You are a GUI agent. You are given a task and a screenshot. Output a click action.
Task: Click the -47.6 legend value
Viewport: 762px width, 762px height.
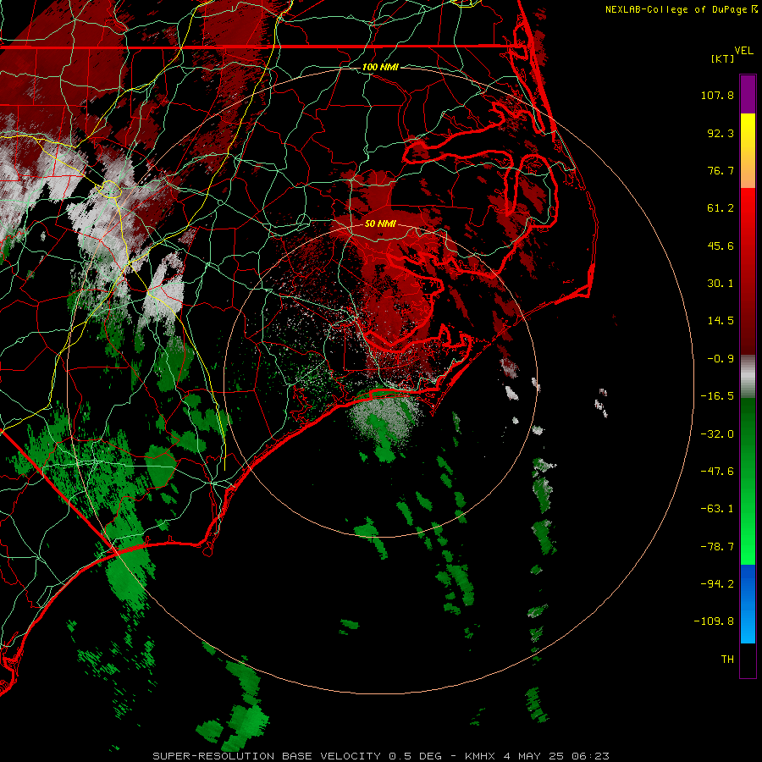pyautogui.click(x=717, y=472)
